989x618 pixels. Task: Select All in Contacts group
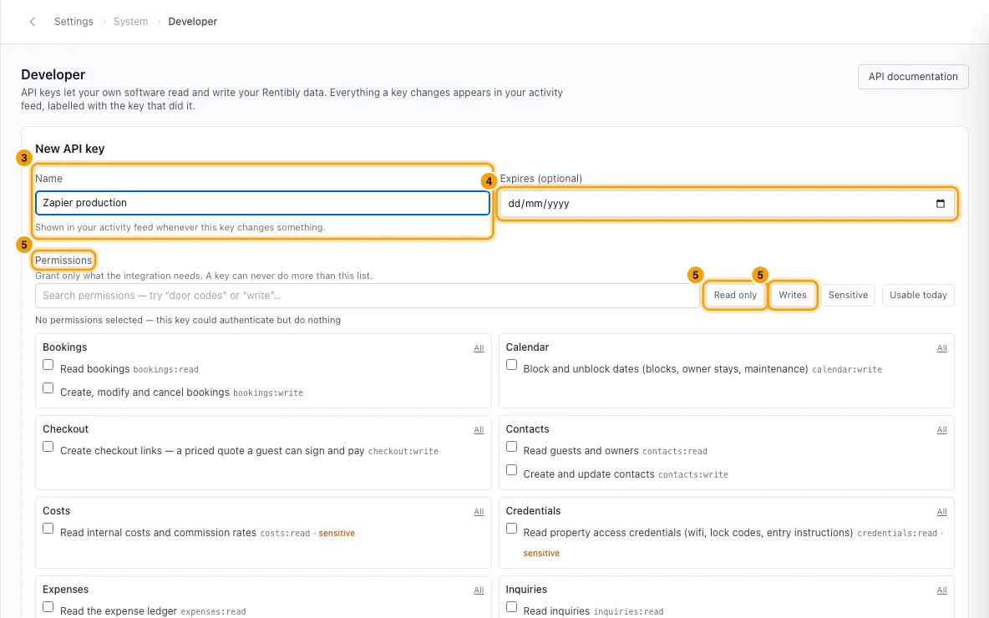tap(941, 430)
